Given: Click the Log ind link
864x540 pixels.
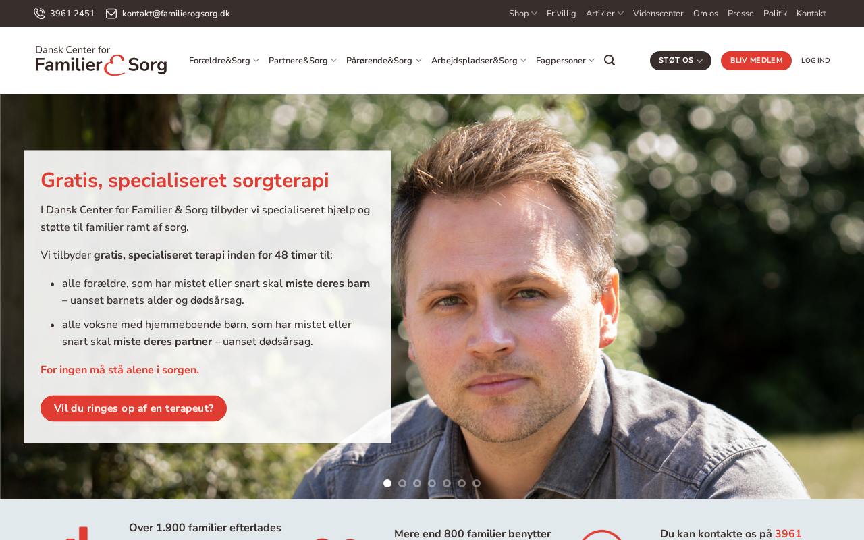Looking at the screenshot, I should tap(815, 61).
